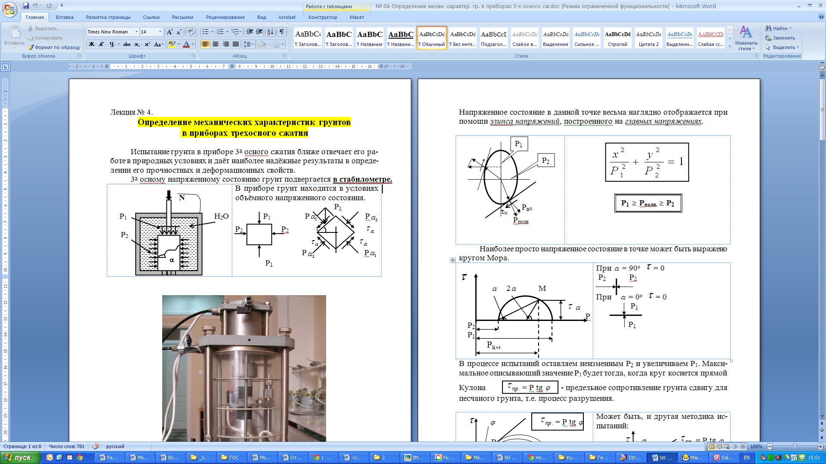The image size is (826, 464).
Task: Apply subscript formatting (x₂)
Action: pos(137,44)
